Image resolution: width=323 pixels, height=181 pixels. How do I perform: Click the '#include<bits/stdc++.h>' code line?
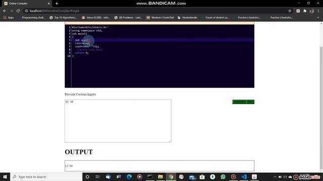pyautogui.click(x=89, y=27)
